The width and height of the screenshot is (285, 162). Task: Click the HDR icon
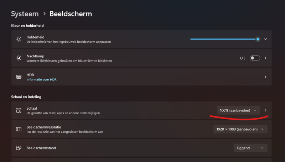pos(19,77)
